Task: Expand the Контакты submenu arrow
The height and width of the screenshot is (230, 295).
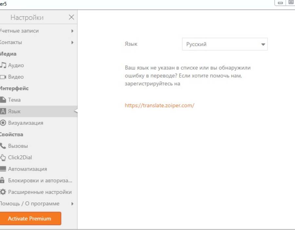Action: coord(72,42)
